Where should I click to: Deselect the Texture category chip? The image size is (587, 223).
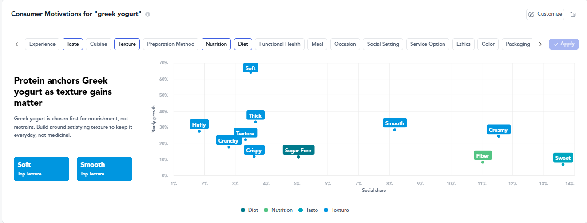pyautogui.click(x=127, y=44)
